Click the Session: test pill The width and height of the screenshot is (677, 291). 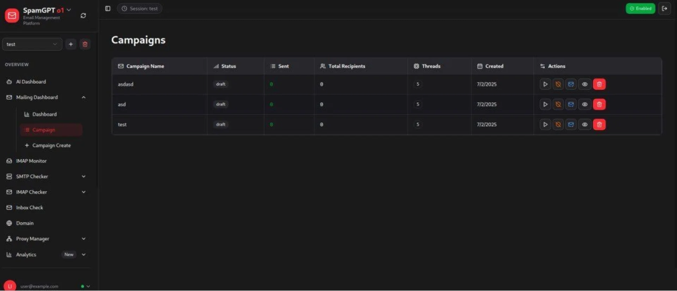139,9
